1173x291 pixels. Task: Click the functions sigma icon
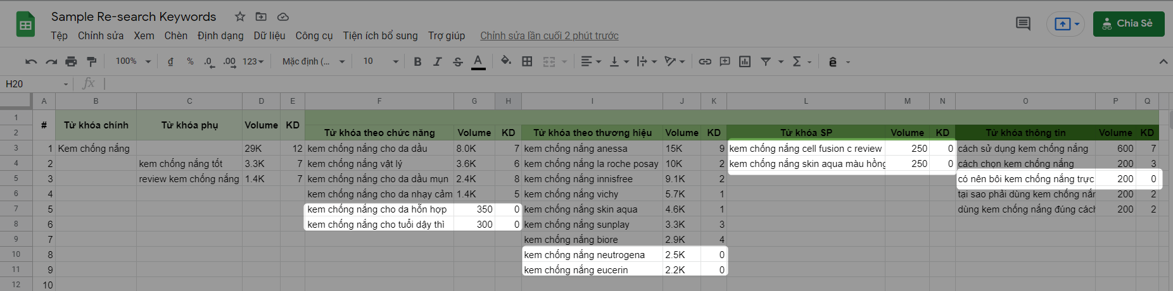pos(797,61)
